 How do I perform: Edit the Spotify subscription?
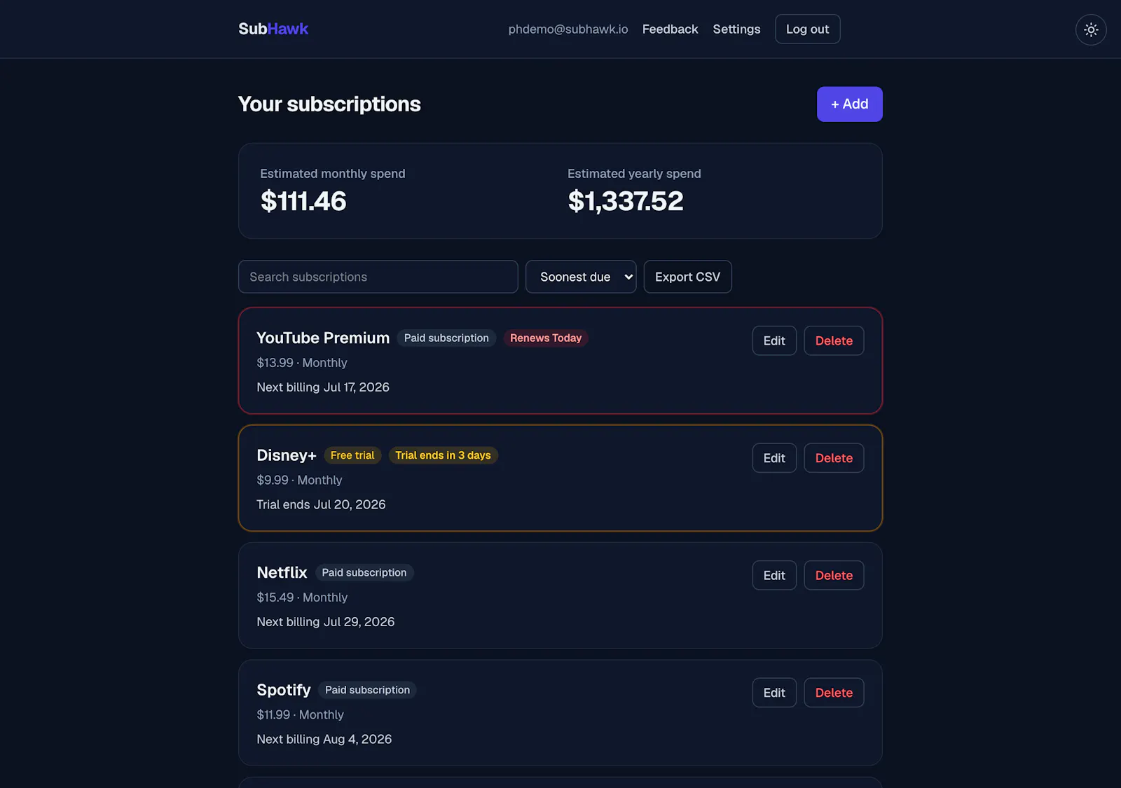tap(774, 693)
